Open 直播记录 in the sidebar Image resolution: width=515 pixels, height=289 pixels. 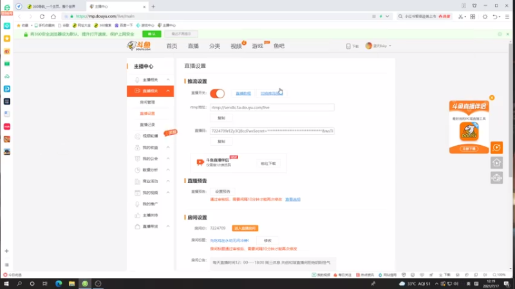[147, 125]
